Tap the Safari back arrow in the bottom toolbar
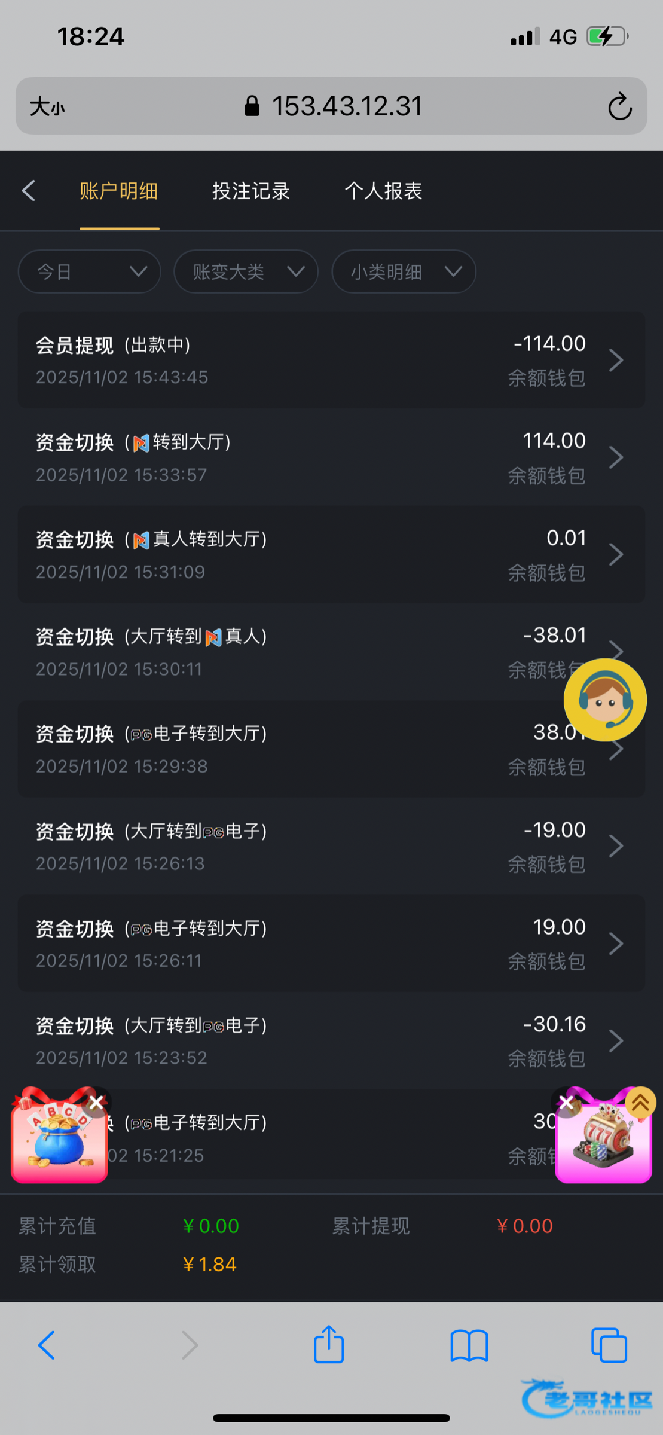 click(47, 1345)
